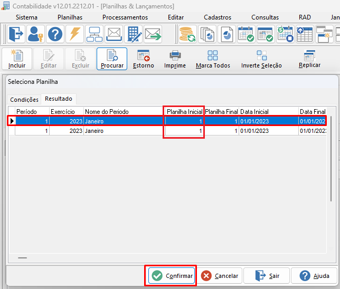Screen dimensions: 340x289
Task: Click the blue question mark toolbar icon
Action: (55, 34)
